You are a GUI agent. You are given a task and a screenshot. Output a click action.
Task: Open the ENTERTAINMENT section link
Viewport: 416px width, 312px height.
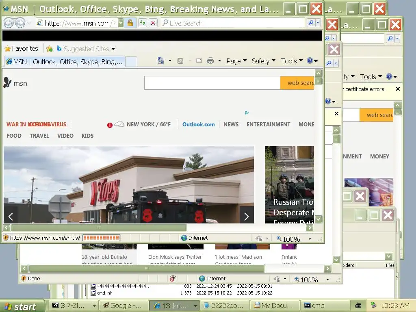click(x=268, y=124)
